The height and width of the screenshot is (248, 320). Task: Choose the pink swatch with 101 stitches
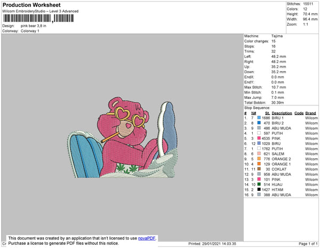pyautogui.click(x=259, y=179)
